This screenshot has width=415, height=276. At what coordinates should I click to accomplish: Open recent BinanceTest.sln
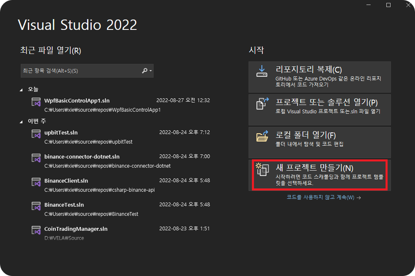pyautogui.click(x=120, y=209)
